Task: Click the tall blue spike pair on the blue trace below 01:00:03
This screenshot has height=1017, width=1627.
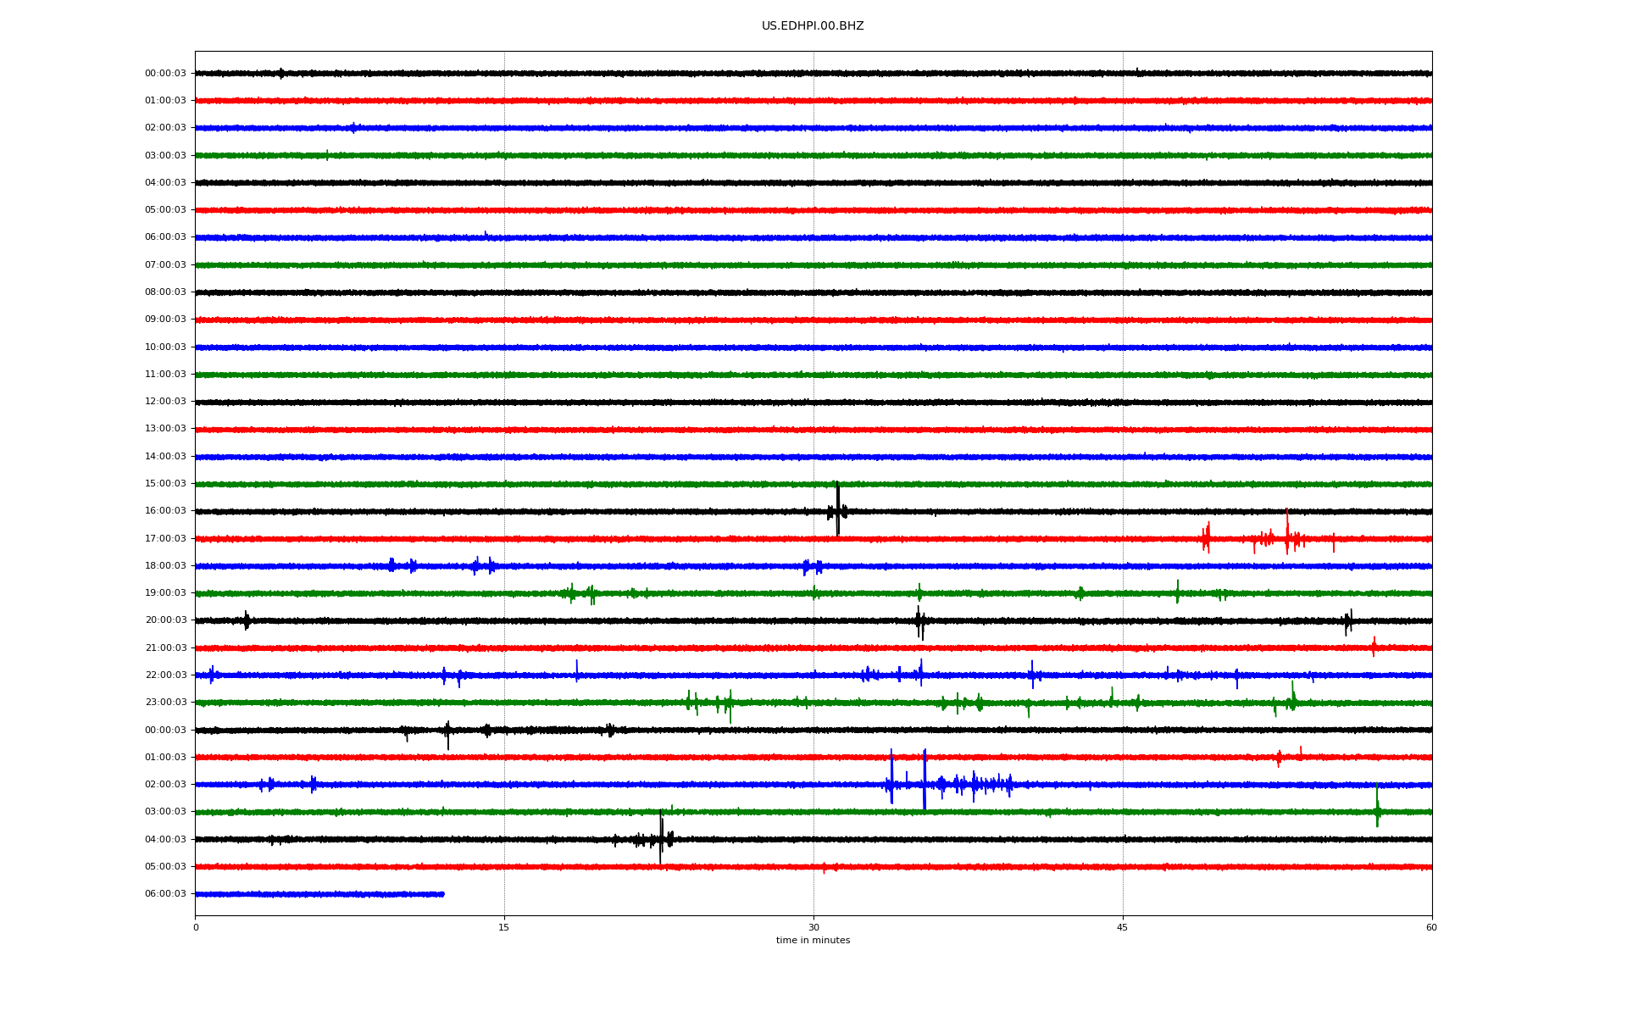Action: click(908, 780)
